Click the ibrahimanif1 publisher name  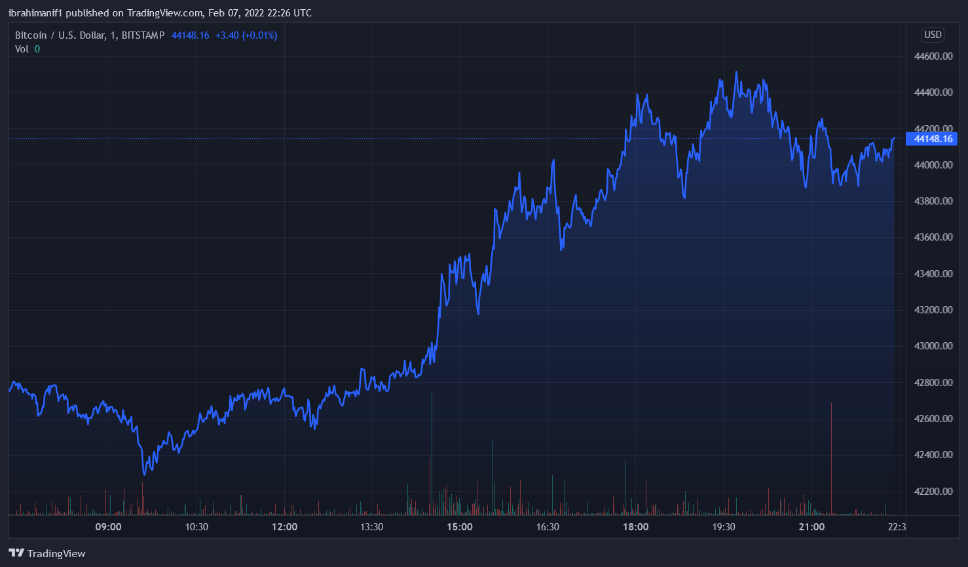[x=35, y=13]
